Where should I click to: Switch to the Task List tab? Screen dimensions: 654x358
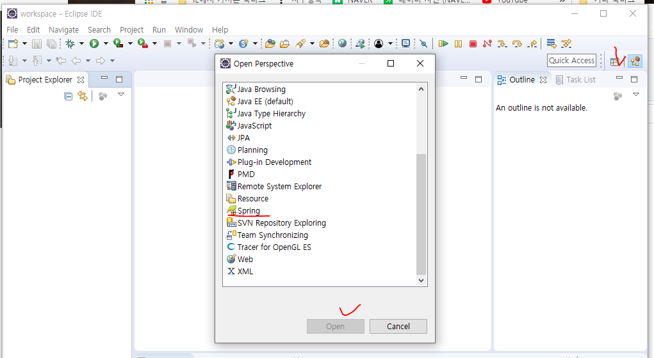click(576, 80)
